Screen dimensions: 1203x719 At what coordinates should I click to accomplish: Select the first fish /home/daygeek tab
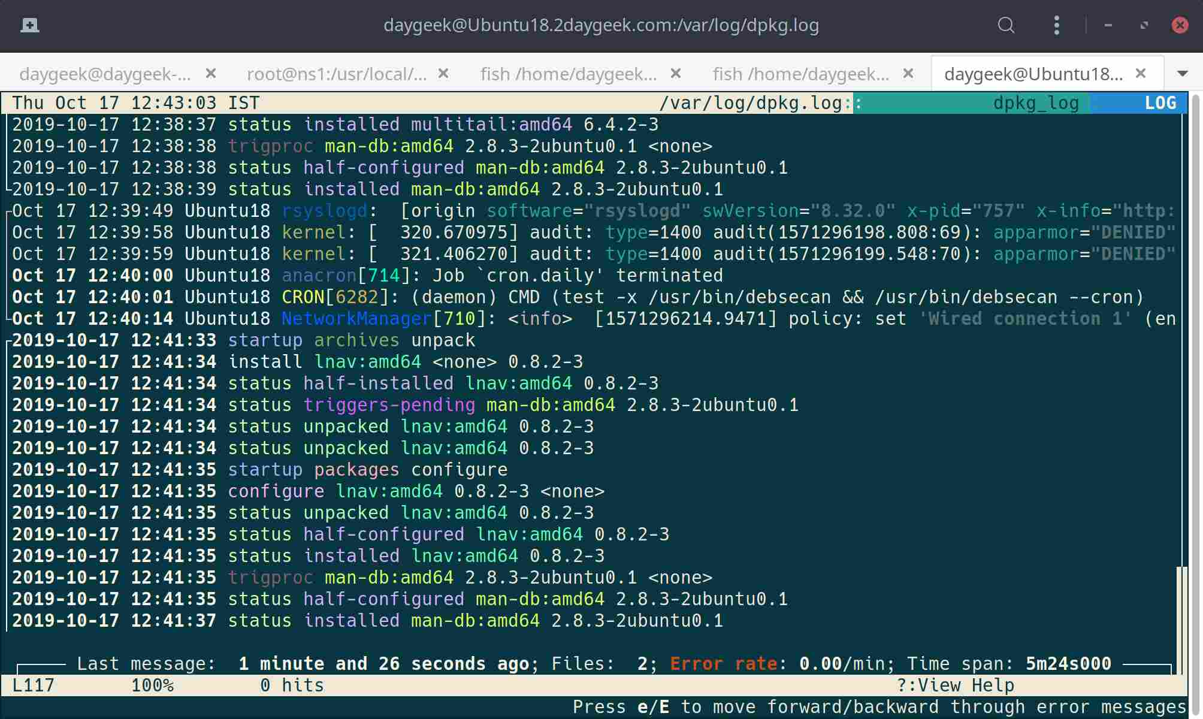pos(568,74)
